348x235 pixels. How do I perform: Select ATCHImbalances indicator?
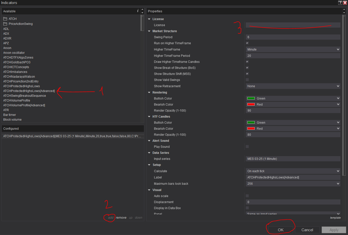pyautogui.click(x=15, y=72)
